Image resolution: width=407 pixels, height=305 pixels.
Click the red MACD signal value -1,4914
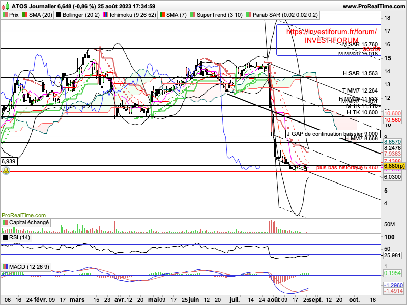point(393,291)
